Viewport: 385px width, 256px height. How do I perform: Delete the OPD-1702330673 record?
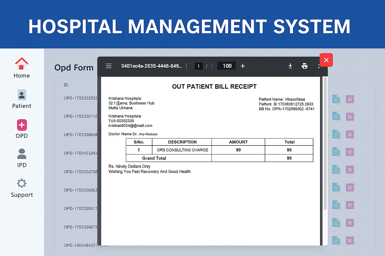350,223
